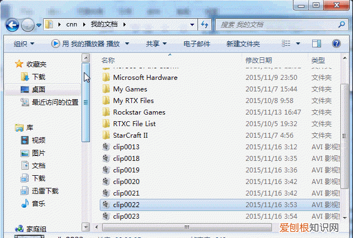The image size is (353, 238).
Task: Open the player choice dropdown arrow
Action: [127, 44]
